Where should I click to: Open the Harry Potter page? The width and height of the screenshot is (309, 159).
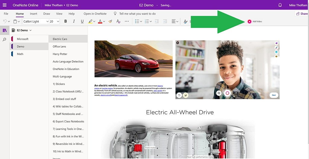pos(68,54)
